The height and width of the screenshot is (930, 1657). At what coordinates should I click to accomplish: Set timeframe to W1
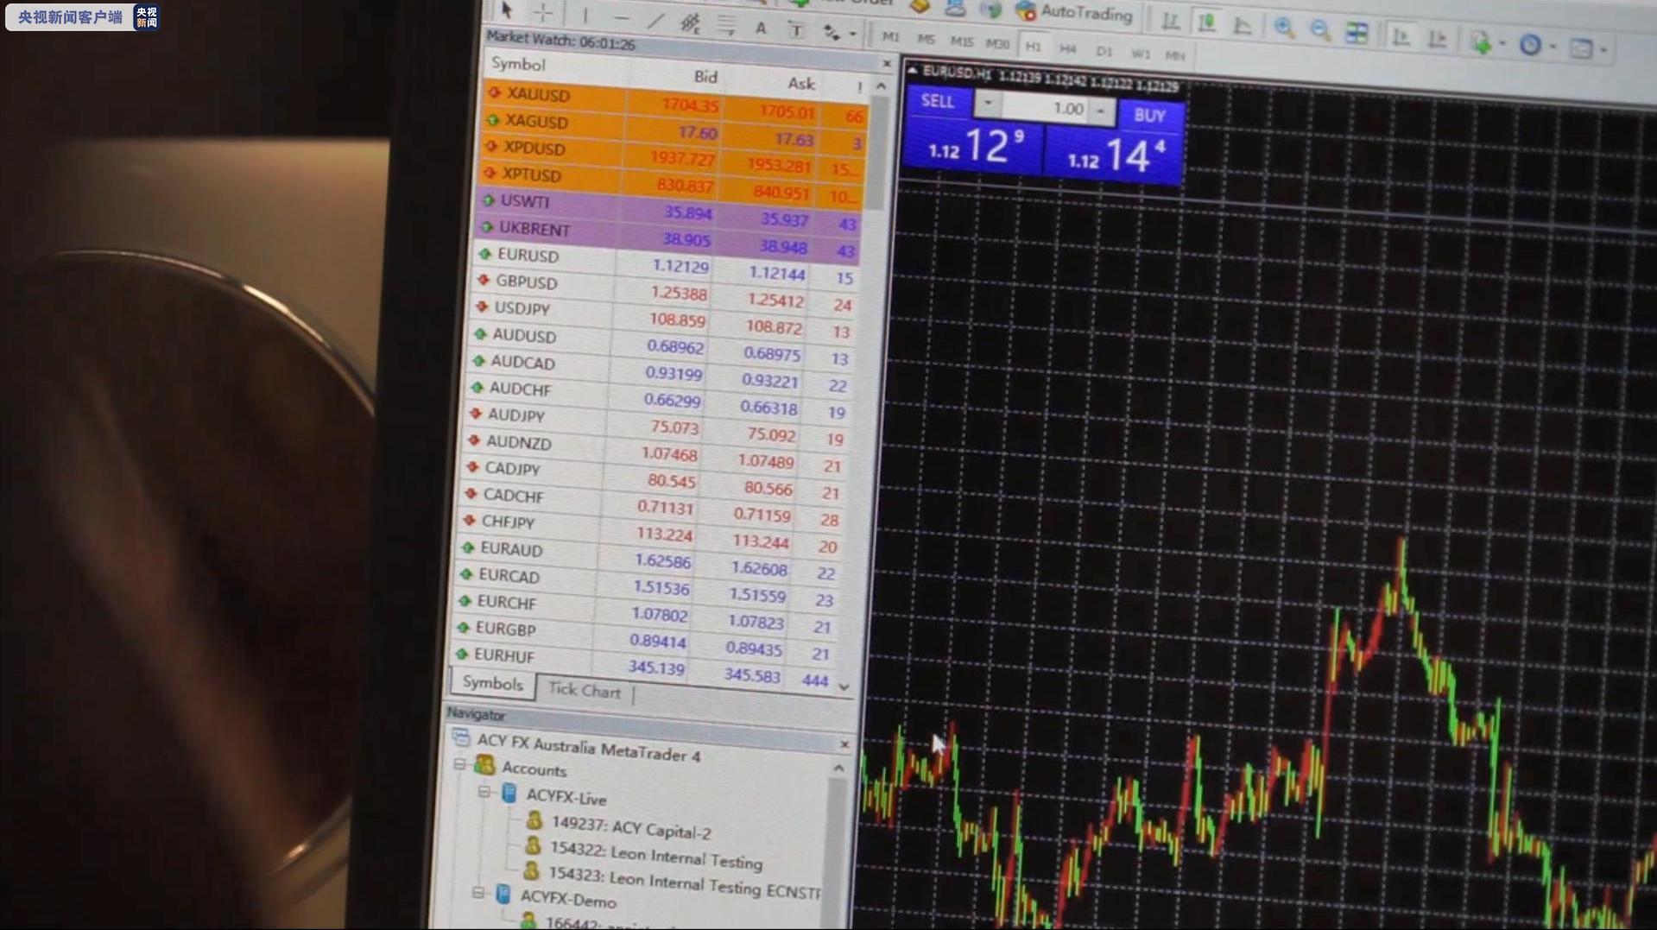click(1140, 54)
